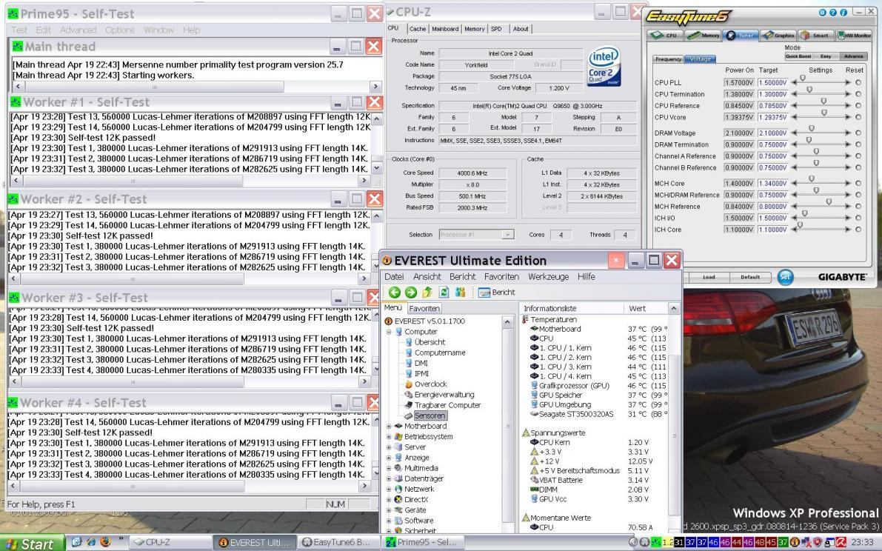Open the EVEREST Werkzeuge menu
The height and width of the screenshot is (551, 882).
click(x=548, y=277)
